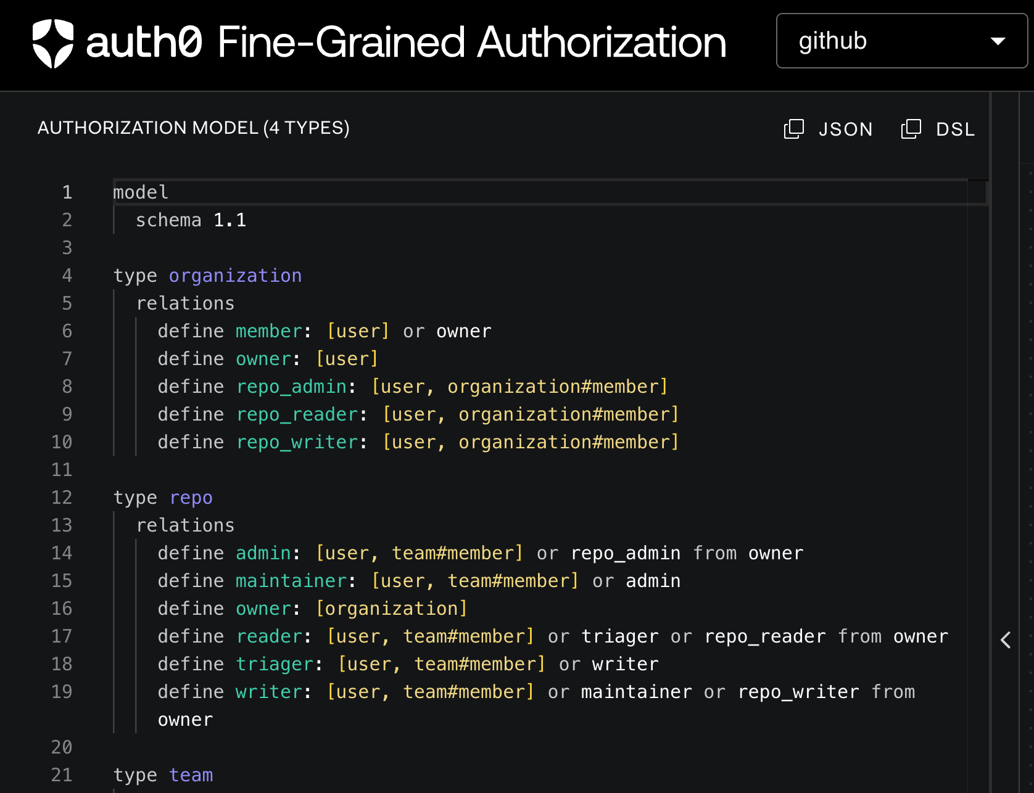Image resolution: width=1034 pixels, height=793 pixels.
Task: Click the 'type team' line
Action: pyautogui.click(x=163, y=775)
